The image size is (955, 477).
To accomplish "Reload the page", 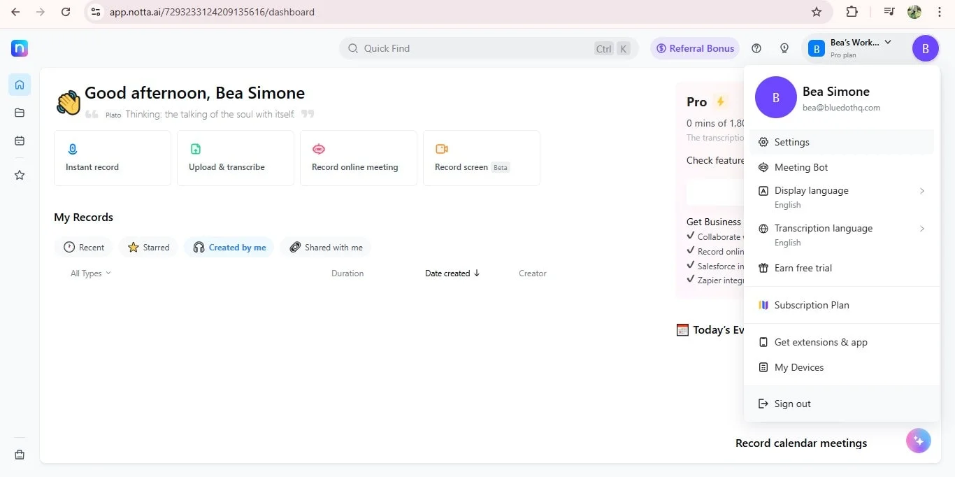I will point(66,12).
